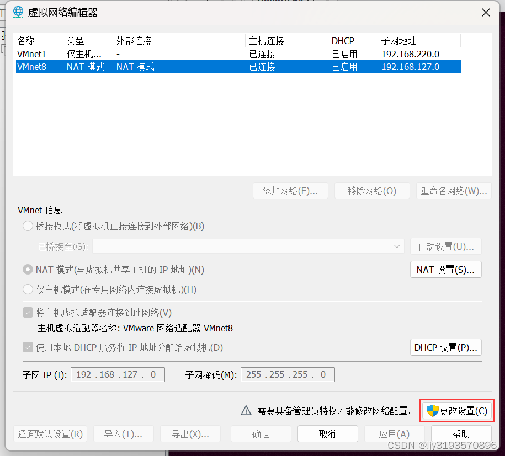Screen dimensions: 505x456
Task: Click 导出(X) button
Action: [190, 434]
